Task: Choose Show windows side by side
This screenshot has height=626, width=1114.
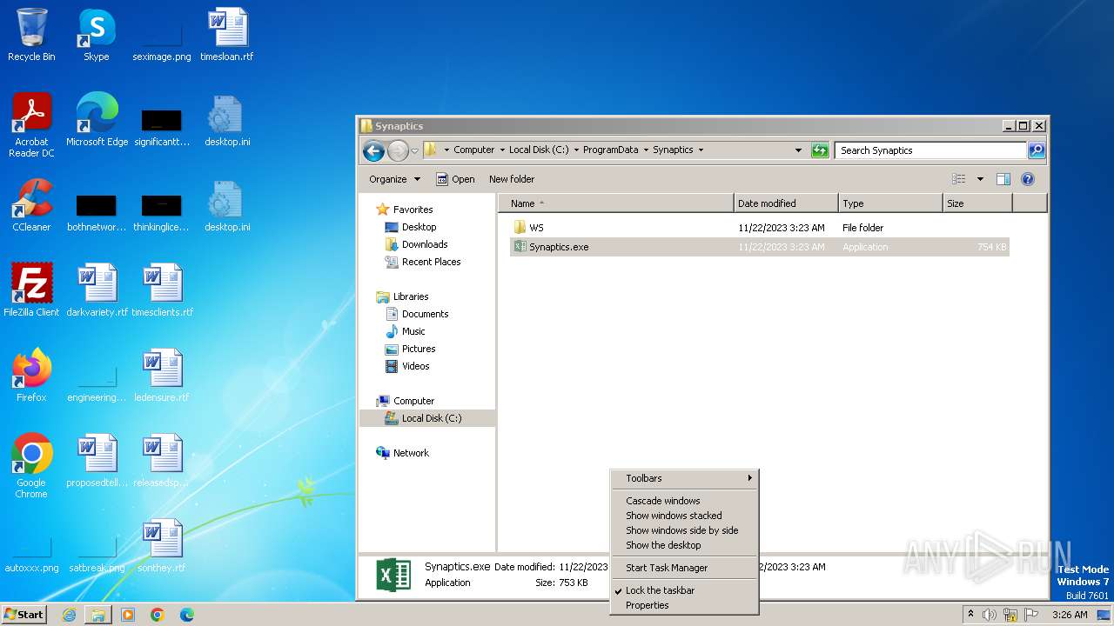Action: click(684, 530)
